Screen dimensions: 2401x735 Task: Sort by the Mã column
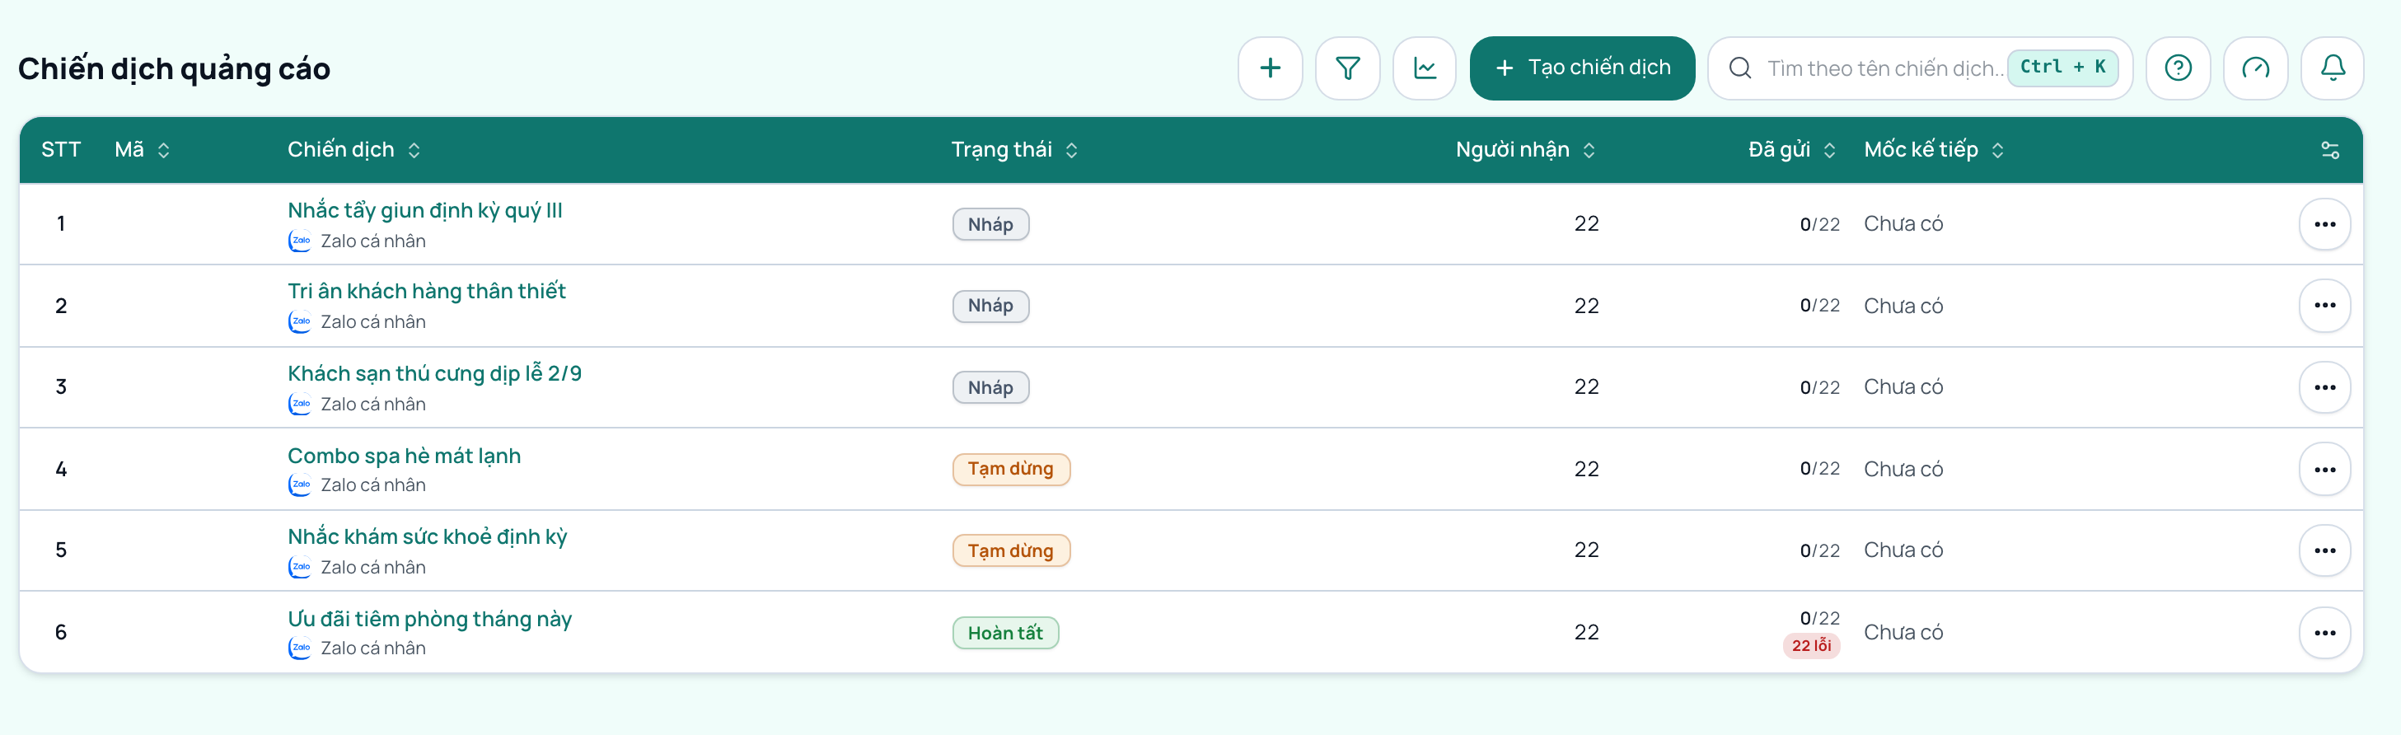[142, 150]
